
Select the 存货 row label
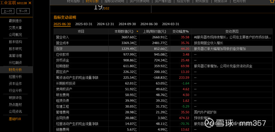pyautogui.click(x=59, y=49)
